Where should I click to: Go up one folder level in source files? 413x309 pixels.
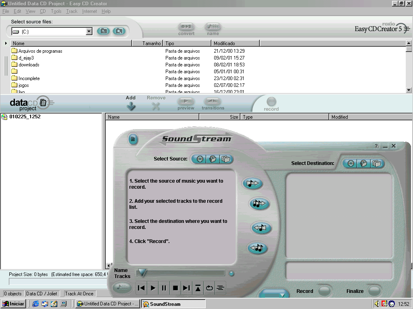click(x=103, y=31)
